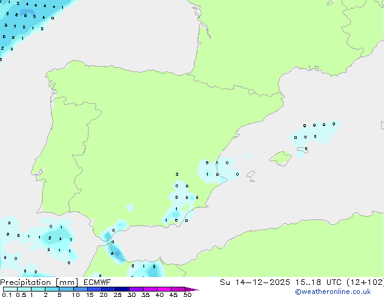This screenshot has height=297, width=384.
Task: Click the legend swatch between 0.1 and 0.5
Action: tap(10, 289)
